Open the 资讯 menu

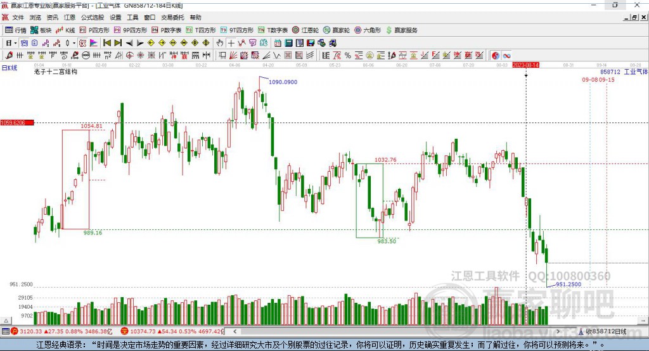tap(52, 17)
